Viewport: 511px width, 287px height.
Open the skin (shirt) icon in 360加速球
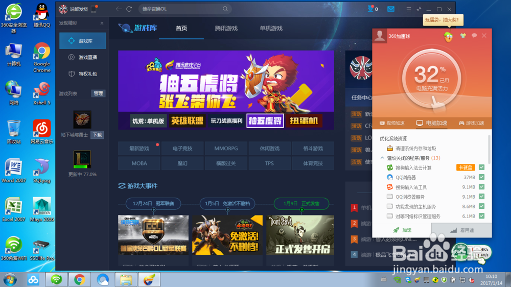pyautogui.click(x=463, y=36)
